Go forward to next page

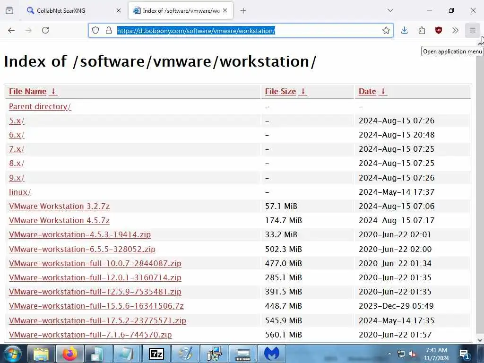tap(28, 30)
